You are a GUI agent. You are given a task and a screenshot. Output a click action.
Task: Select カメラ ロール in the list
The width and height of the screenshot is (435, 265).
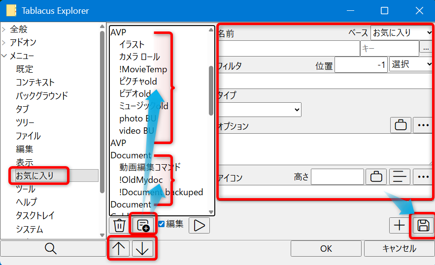pos(139,57)
